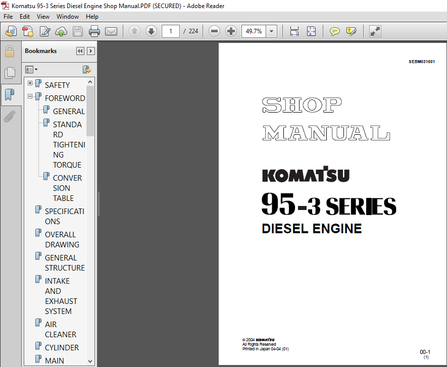
Task: Open the Window menu
Action: click(68, 17)
